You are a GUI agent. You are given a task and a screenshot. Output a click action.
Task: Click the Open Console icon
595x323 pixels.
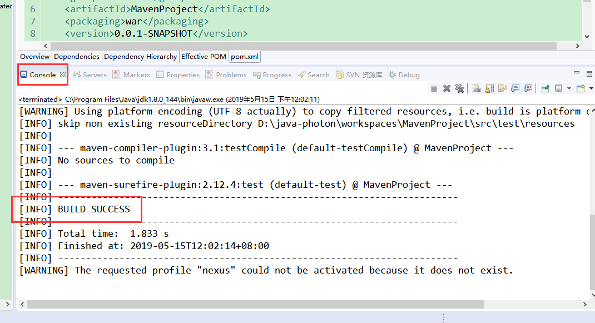pos(581,88)
